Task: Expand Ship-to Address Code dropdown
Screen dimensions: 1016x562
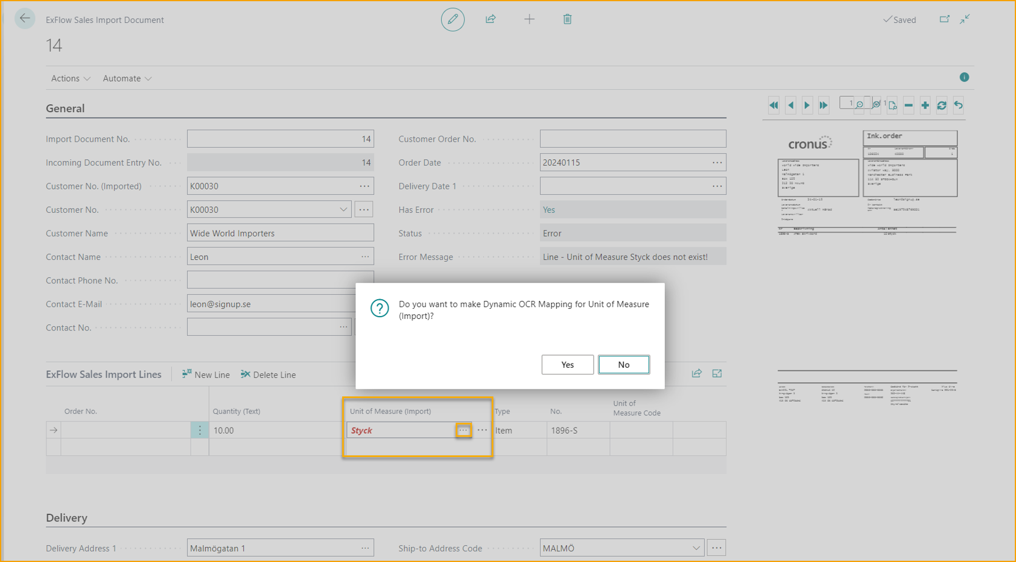Action: (696, 548)
